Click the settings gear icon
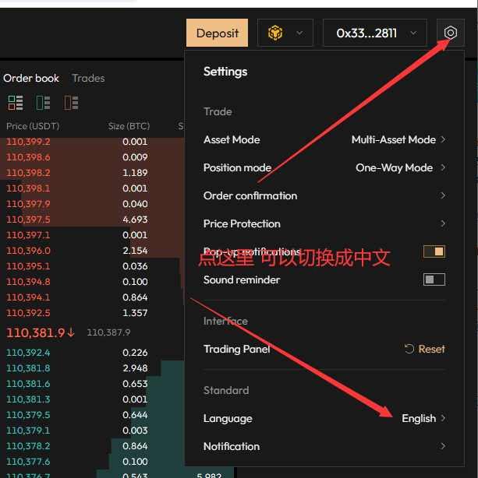 click(x=450, y=33)
